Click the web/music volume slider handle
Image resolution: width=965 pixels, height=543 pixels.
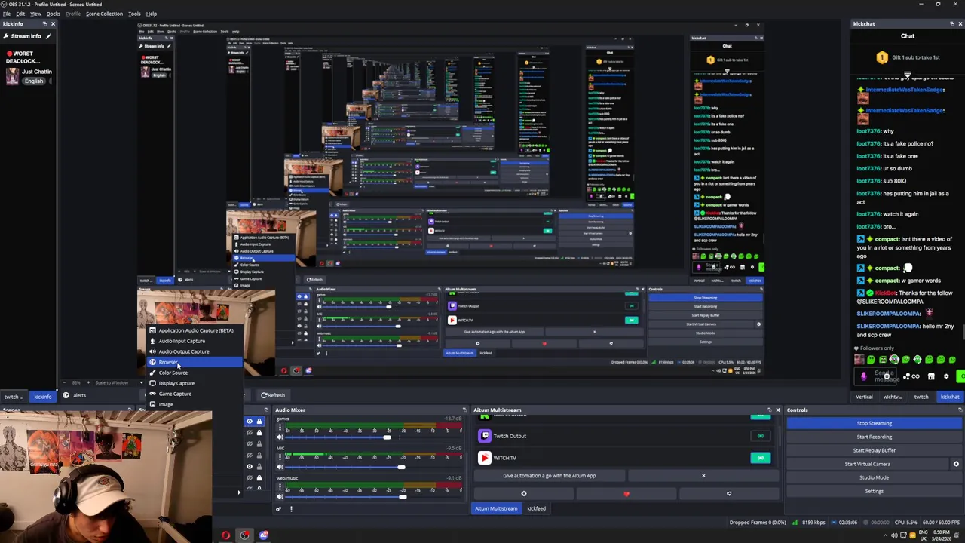coord(403,496)
